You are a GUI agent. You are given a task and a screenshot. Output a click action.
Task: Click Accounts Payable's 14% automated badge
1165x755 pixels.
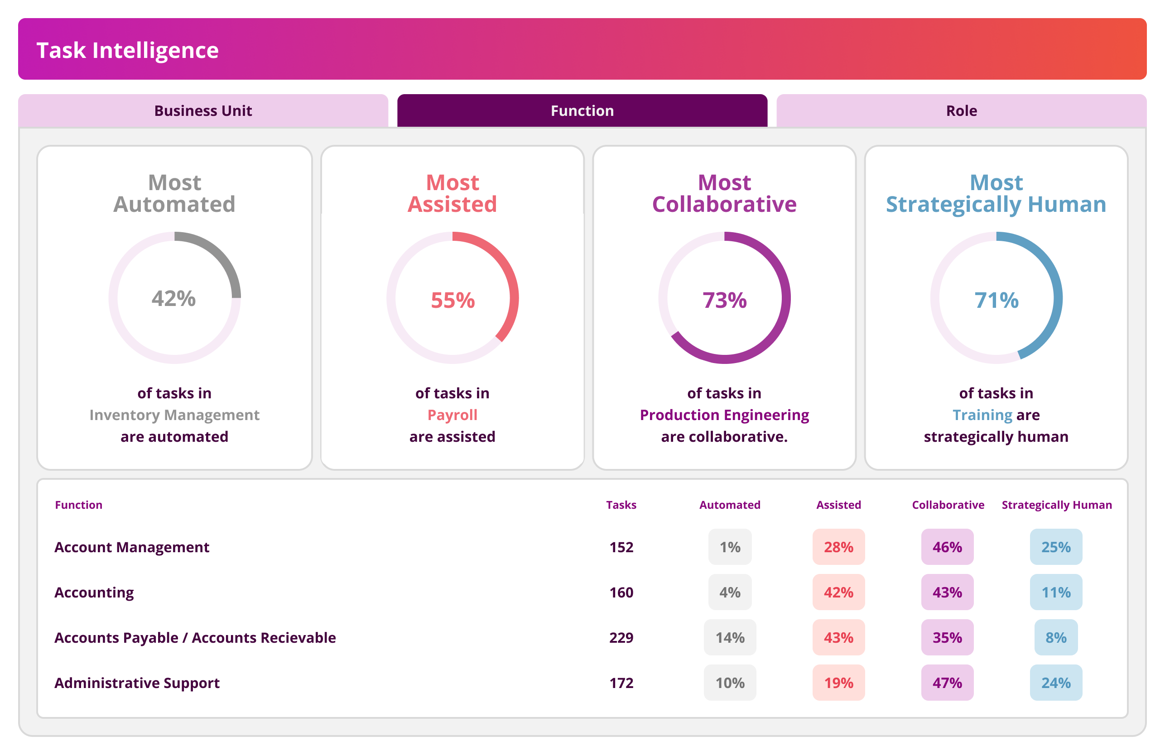pos(730,638)
